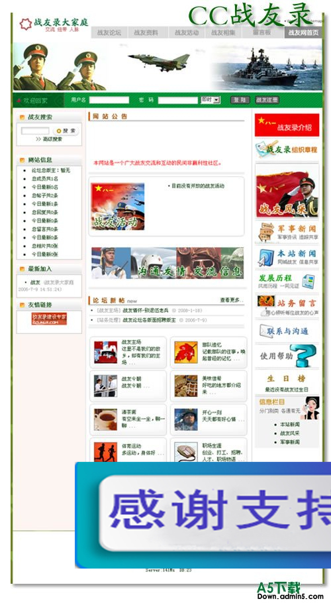
Task: Open the 战友论坛 navigation tab
Action: [109, 32]
